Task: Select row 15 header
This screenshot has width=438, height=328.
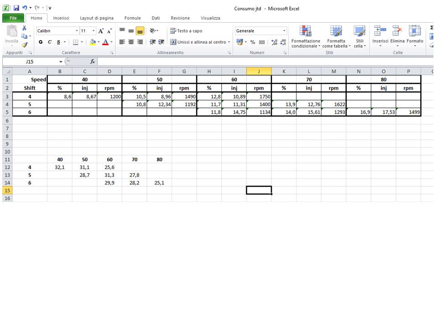Action: coord(7,190)
